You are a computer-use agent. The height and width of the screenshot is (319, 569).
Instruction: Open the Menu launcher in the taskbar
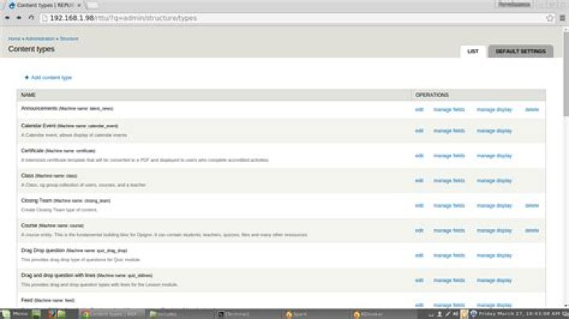click(16, 313)
